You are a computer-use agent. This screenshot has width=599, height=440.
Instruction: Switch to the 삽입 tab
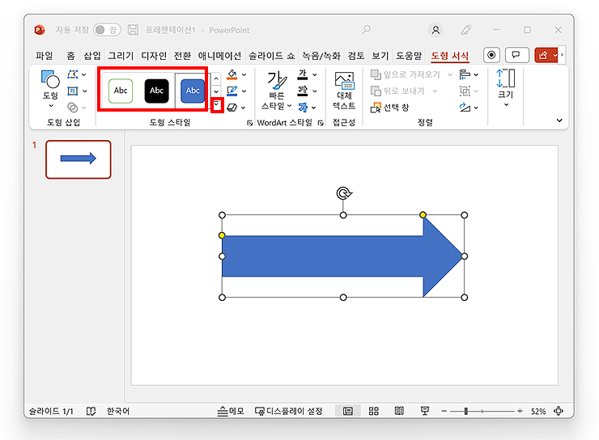(x=92, y=56)
